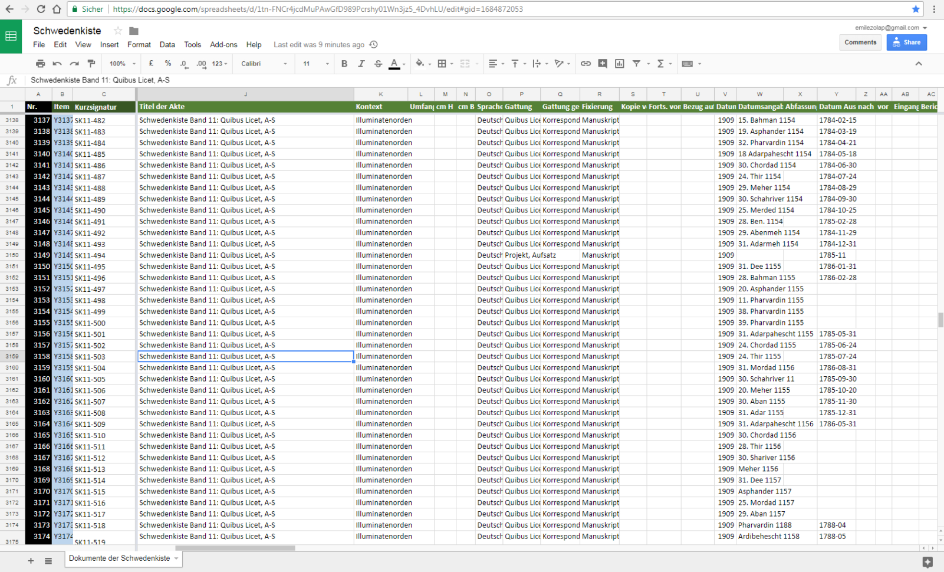Click the Insert chart icon
The width and height of the screenshot is (944, 572).
tap(619, 63)
